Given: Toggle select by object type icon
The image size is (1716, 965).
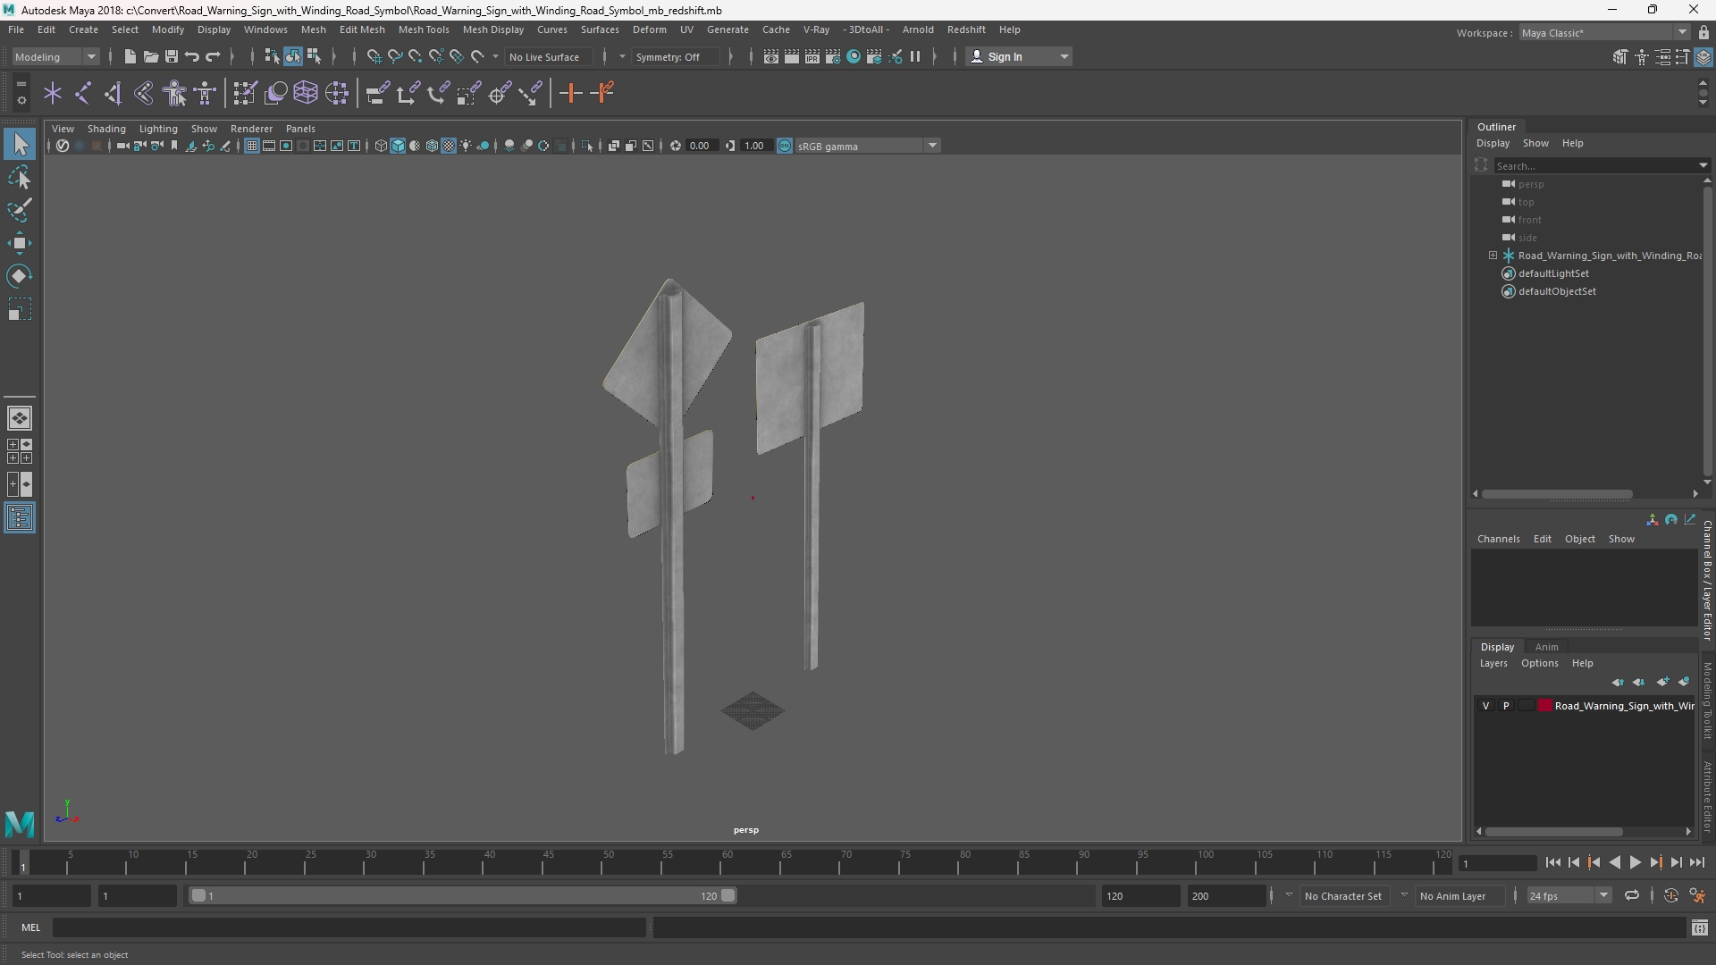Looking at the screenshot, I should [x=293, y=56].
